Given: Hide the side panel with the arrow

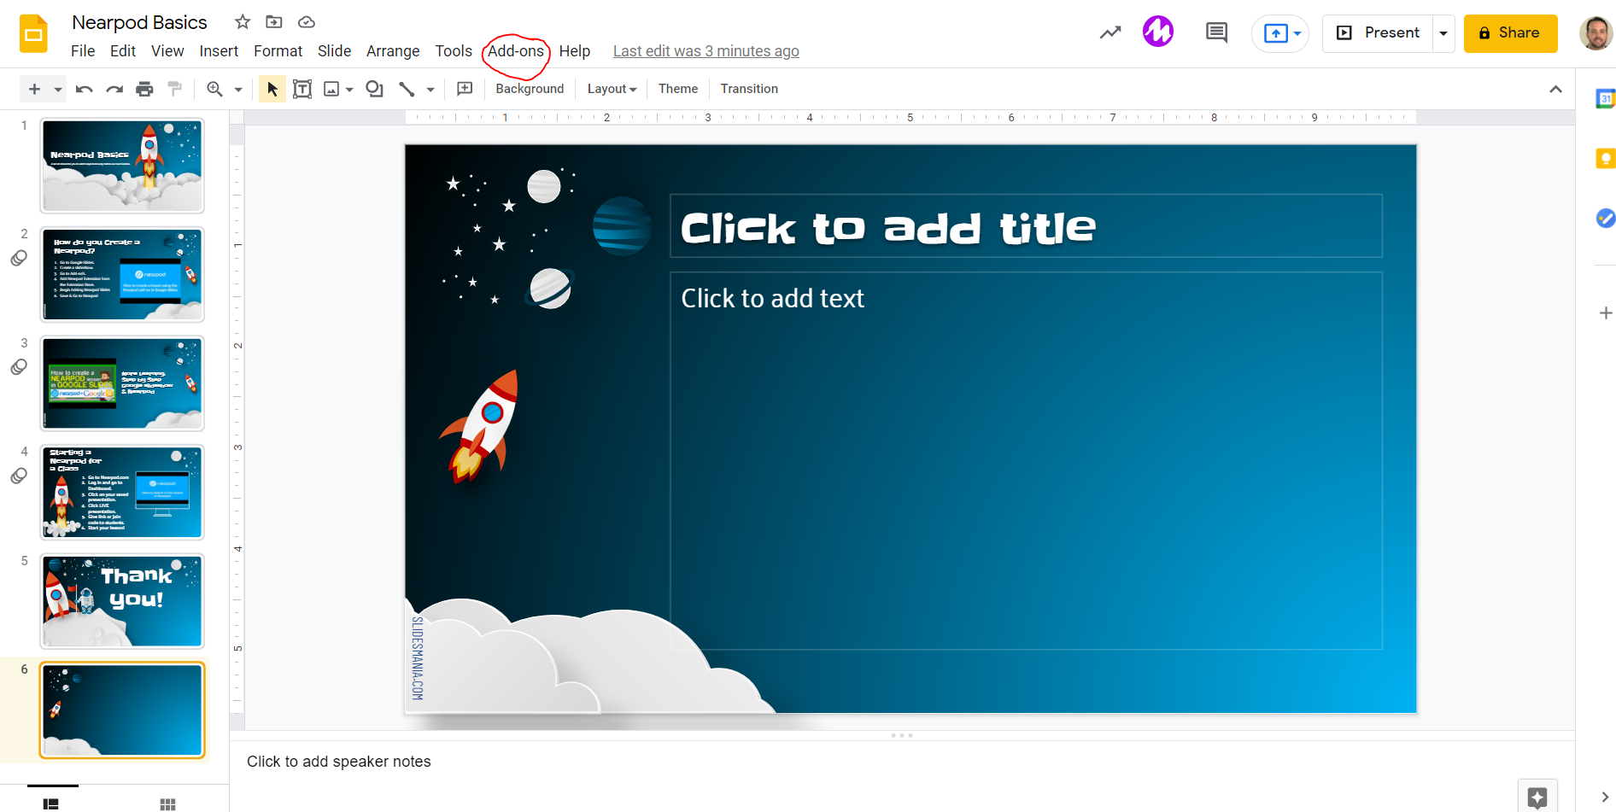Looking at the screenshot, I should [1605, 797].
